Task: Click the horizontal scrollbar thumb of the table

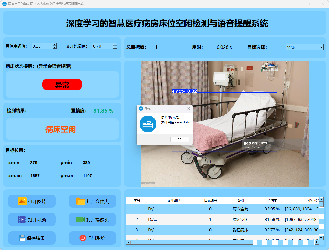Action: (192, 242)
